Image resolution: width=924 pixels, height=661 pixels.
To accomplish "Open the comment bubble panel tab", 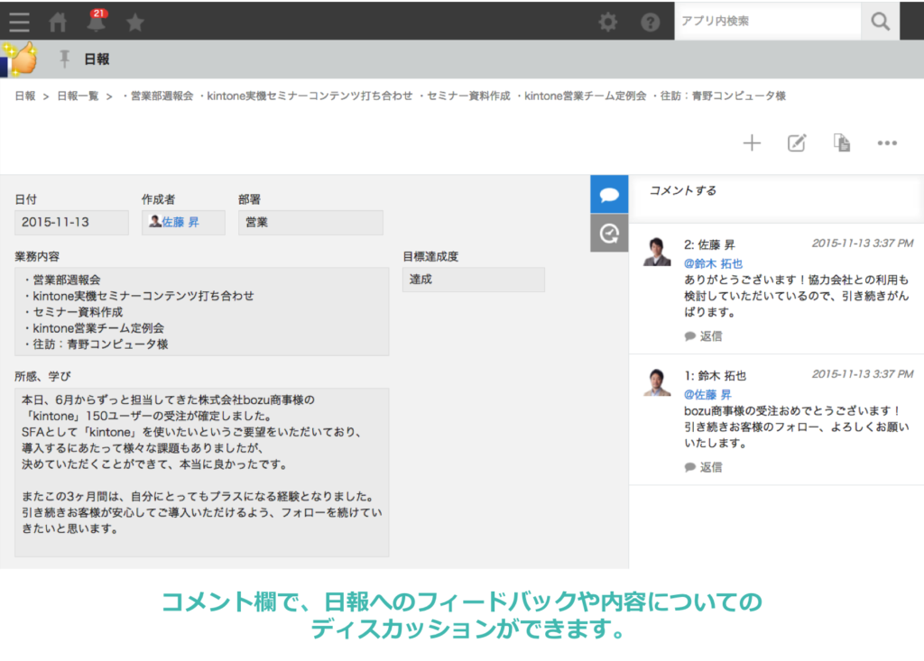I will pos(609,193).
